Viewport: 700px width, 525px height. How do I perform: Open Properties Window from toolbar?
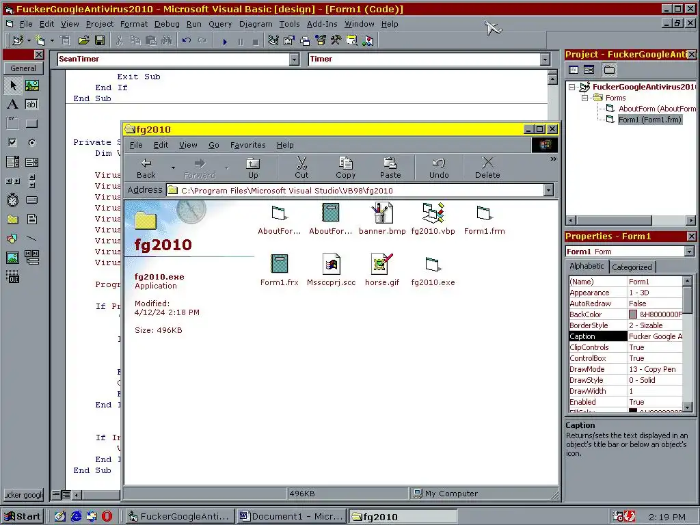[x=289, y=40]
